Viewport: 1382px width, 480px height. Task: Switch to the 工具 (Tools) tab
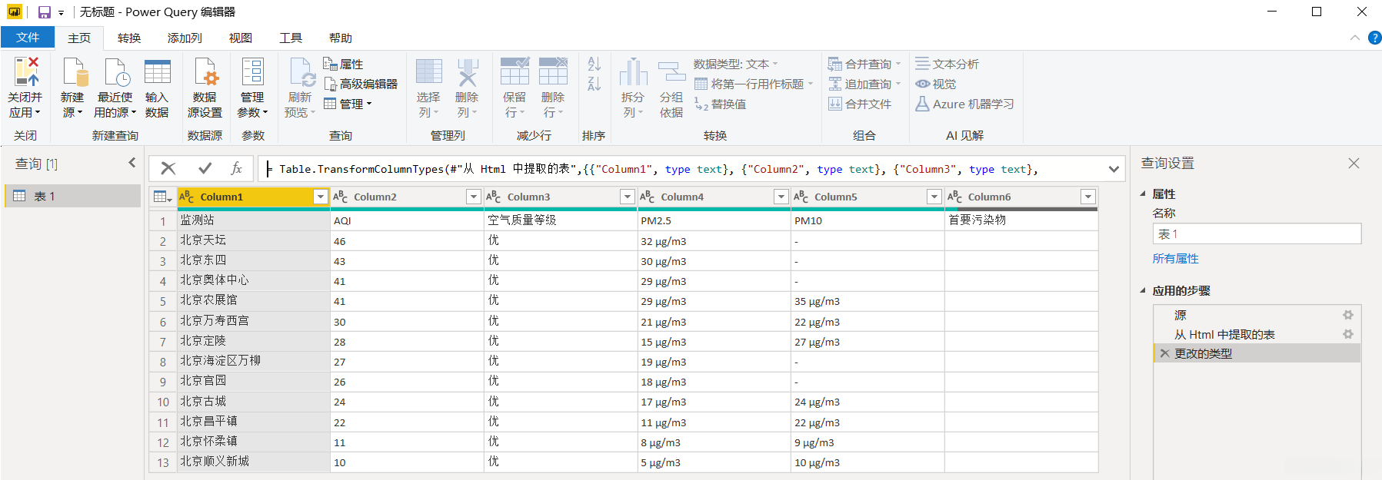(291, 38)
